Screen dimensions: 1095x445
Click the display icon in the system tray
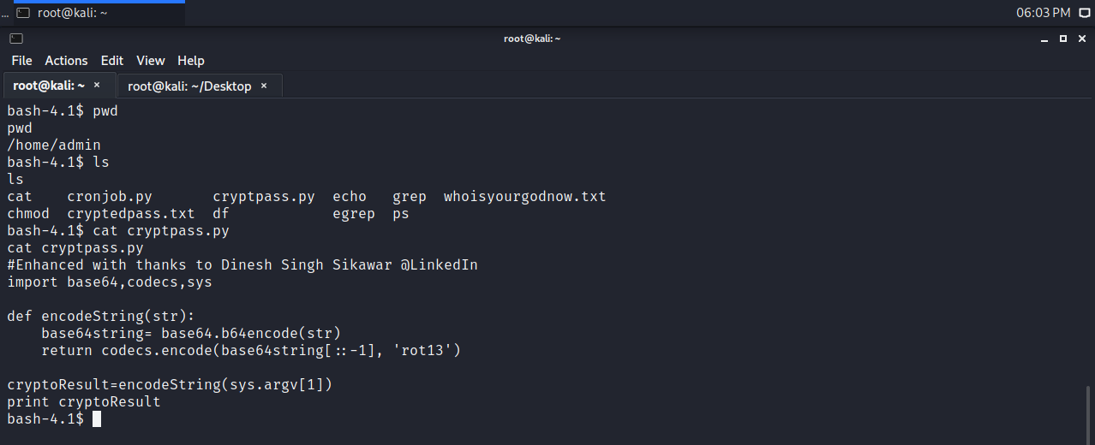[x=1085, y=13]
